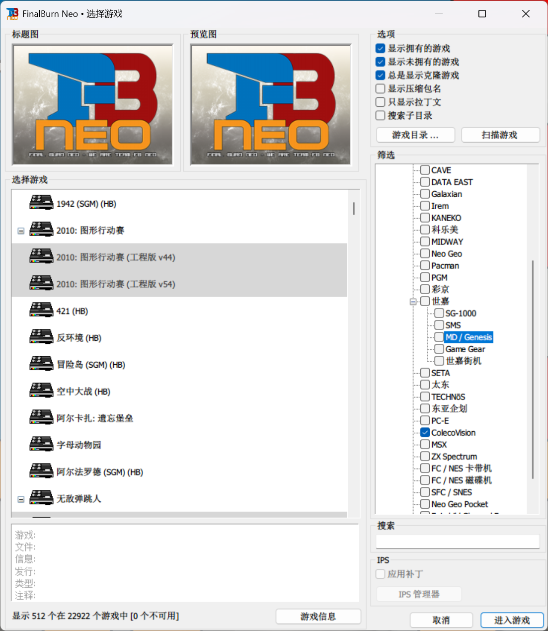The image size is (548, 631).
Task: Select game entry 空中大战 (HB)
Action: pos(83,392)
